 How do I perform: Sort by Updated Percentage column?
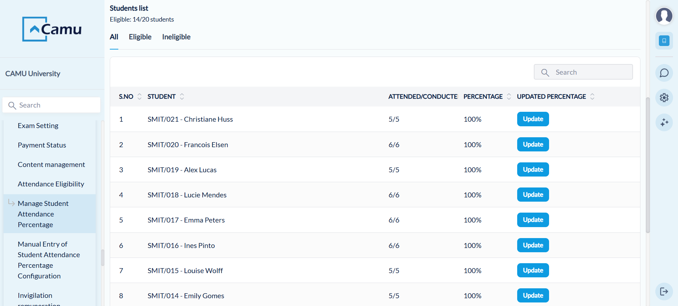pos(592,97)
